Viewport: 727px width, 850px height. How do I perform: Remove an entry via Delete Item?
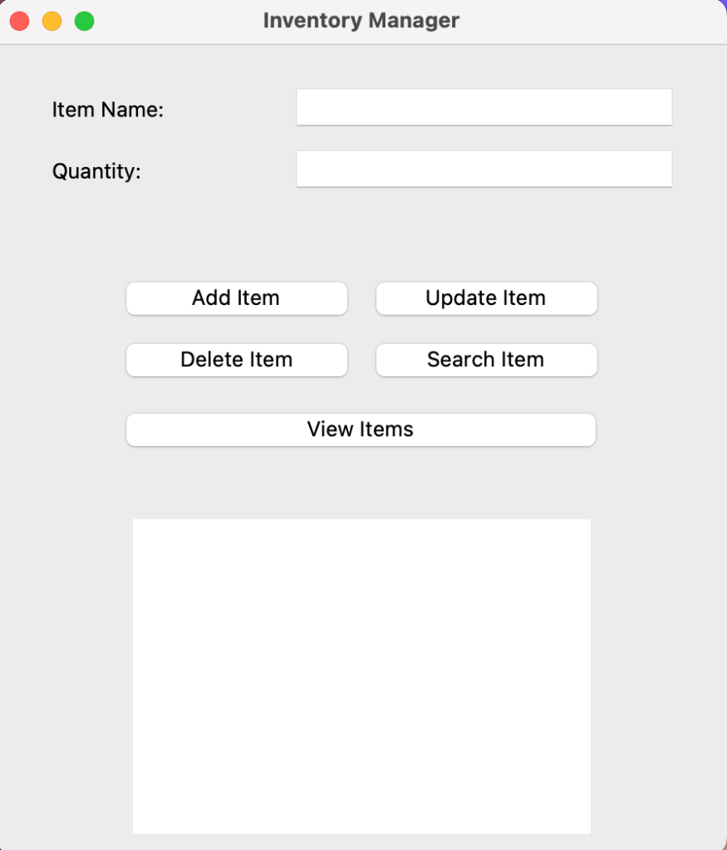(236, 360)
